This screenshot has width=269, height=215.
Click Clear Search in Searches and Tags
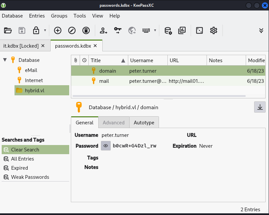click(x=35, y=149)
